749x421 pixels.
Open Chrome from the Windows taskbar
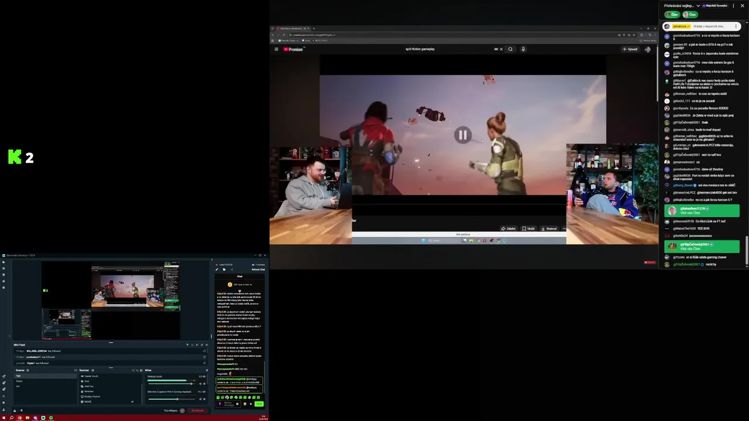19,417
